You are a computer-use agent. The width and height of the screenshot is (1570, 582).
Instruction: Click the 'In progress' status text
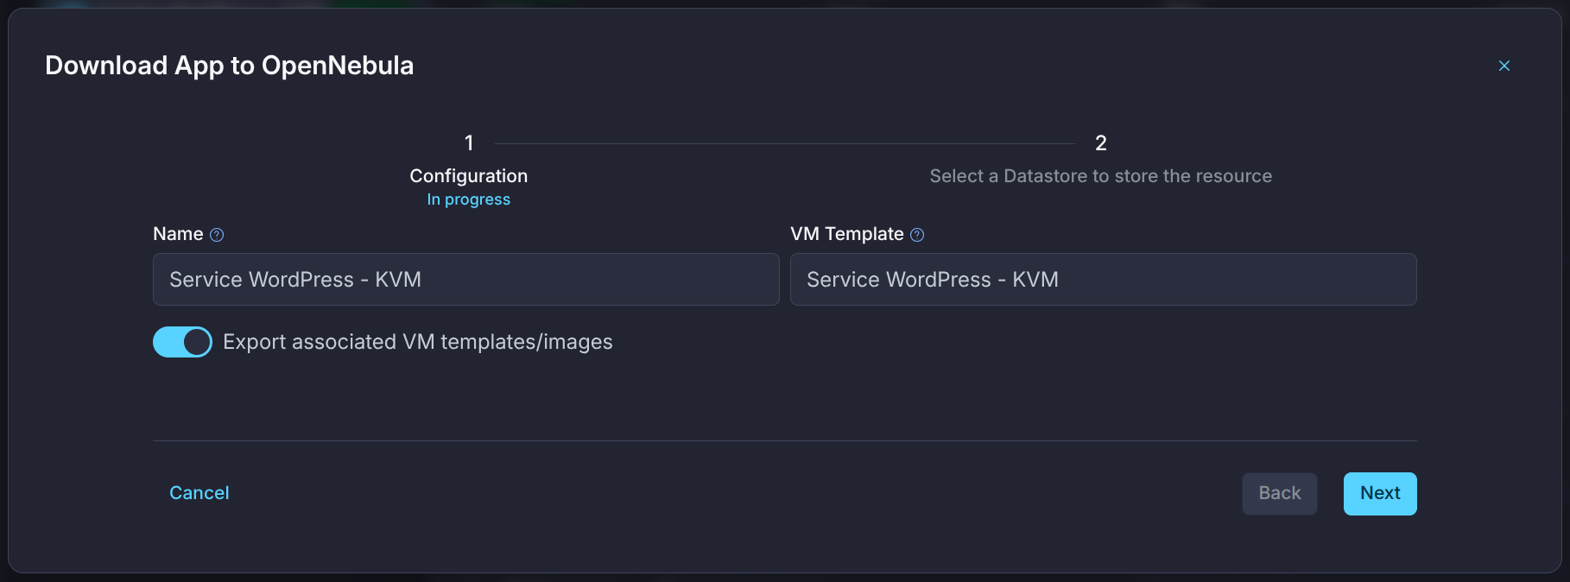click(469, 199)
